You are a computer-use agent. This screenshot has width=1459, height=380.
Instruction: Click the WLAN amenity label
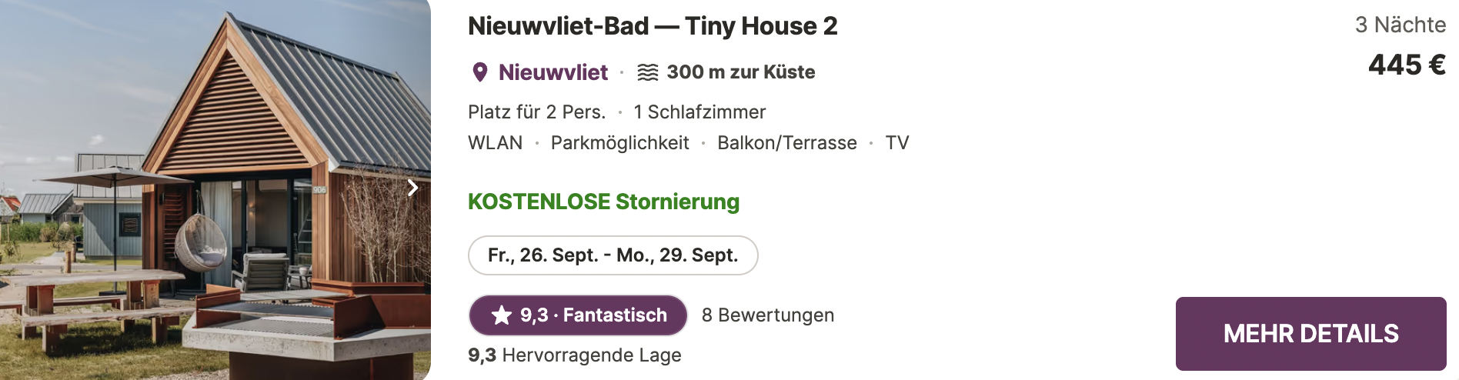pos(495,143)
